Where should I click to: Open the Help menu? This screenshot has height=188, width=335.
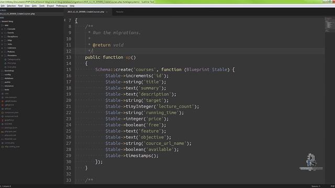[x=72, y=6]
